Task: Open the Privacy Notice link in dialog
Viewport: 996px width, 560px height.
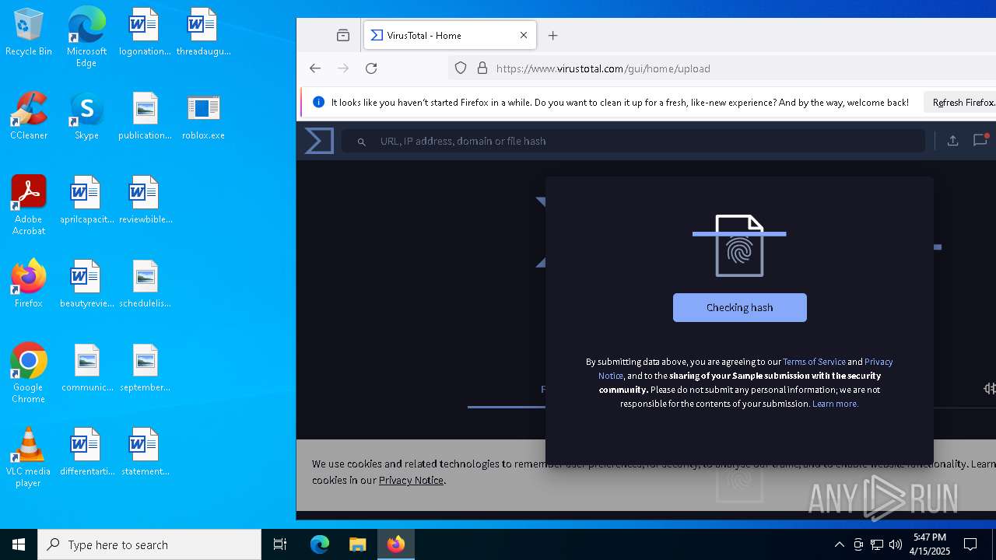Action: 745,369
